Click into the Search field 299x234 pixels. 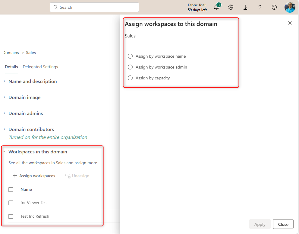tap(94, 7)
